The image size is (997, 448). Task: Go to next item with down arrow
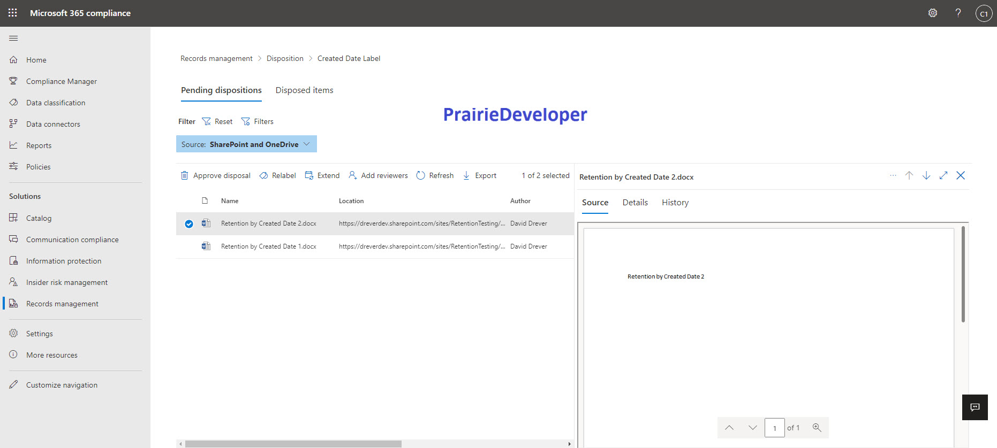click(x=926, y=175)
